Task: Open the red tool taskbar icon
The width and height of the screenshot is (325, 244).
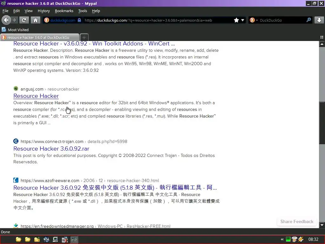Action: 65,240
